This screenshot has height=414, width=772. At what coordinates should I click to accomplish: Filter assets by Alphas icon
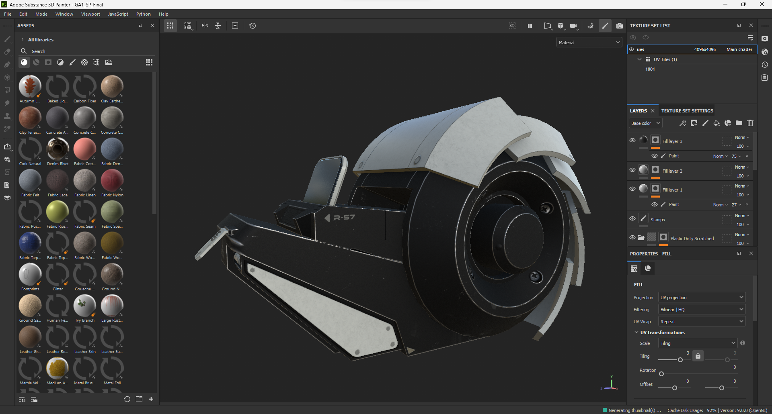[84, 62]
